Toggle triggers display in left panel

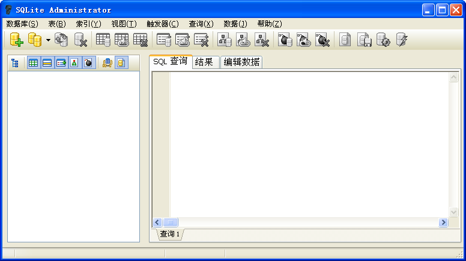point(88,62)
